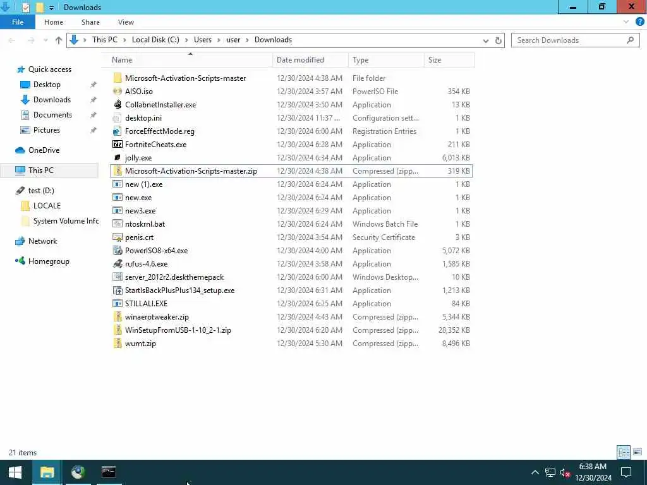The image size is (647, 485).
Task: Open recent locations dropdown arrow
Action: [x=45, y=40]
